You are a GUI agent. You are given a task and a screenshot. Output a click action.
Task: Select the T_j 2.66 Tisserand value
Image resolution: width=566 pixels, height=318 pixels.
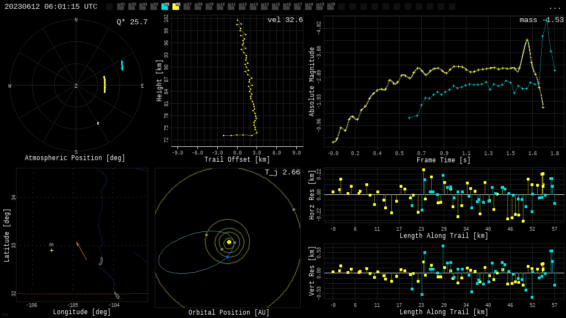click(282, 173)
